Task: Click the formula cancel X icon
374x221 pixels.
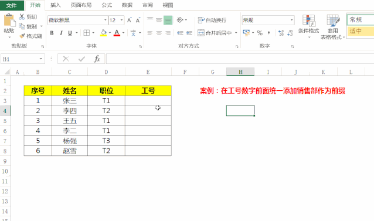Action: pyautogui.click(x=66, y=59)
